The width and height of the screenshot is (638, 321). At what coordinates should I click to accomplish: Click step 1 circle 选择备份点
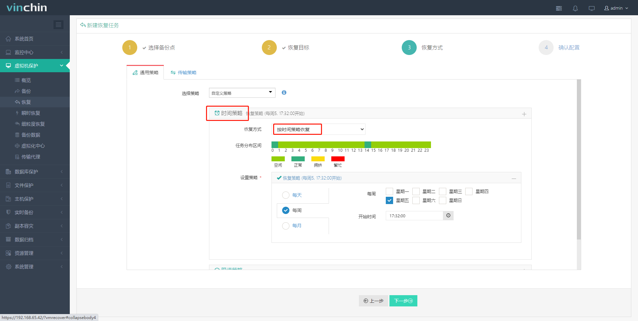click(x=130, y=47)
